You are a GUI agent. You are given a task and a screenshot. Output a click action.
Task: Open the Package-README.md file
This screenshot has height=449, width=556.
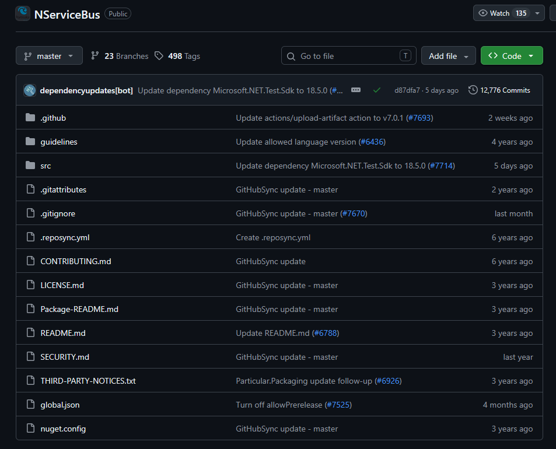click(79, 309)
